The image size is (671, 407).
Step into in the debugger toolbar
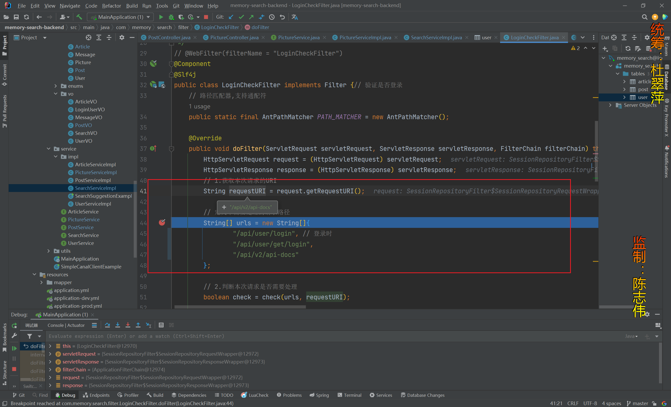pyautogui.click(x=118, y=325)
